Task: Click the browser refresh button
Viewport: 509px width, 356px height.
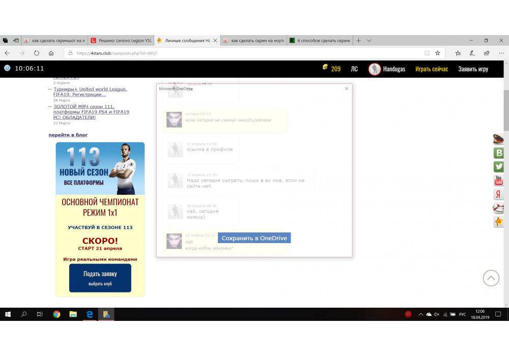Action: 37,53
